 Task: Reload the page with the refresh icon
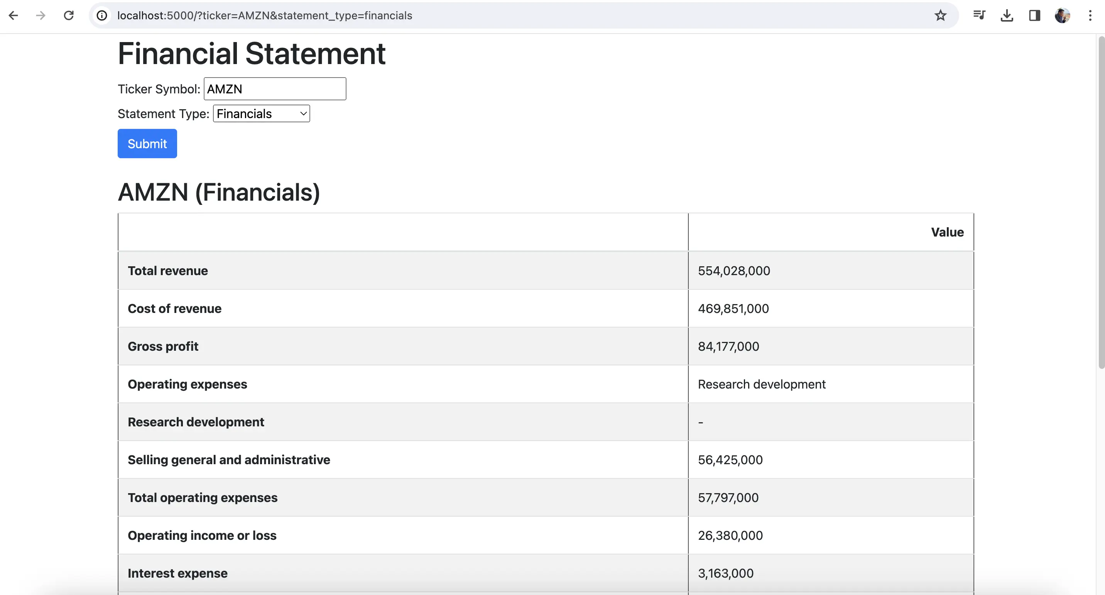click(69, 15)
